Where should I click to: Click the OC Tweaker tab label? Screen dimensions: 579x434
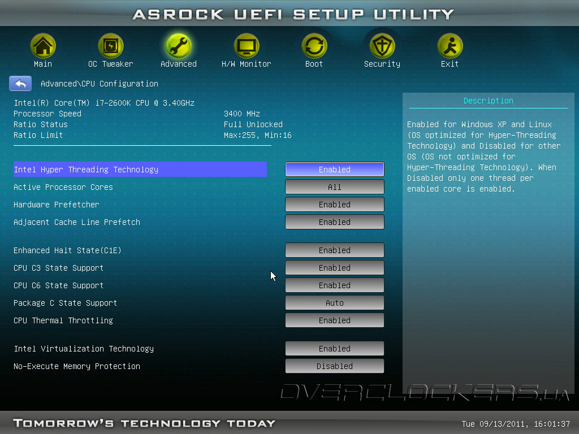point(110,64)
